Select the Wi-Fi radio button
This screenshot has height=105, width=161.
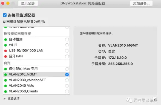[67, 45]
